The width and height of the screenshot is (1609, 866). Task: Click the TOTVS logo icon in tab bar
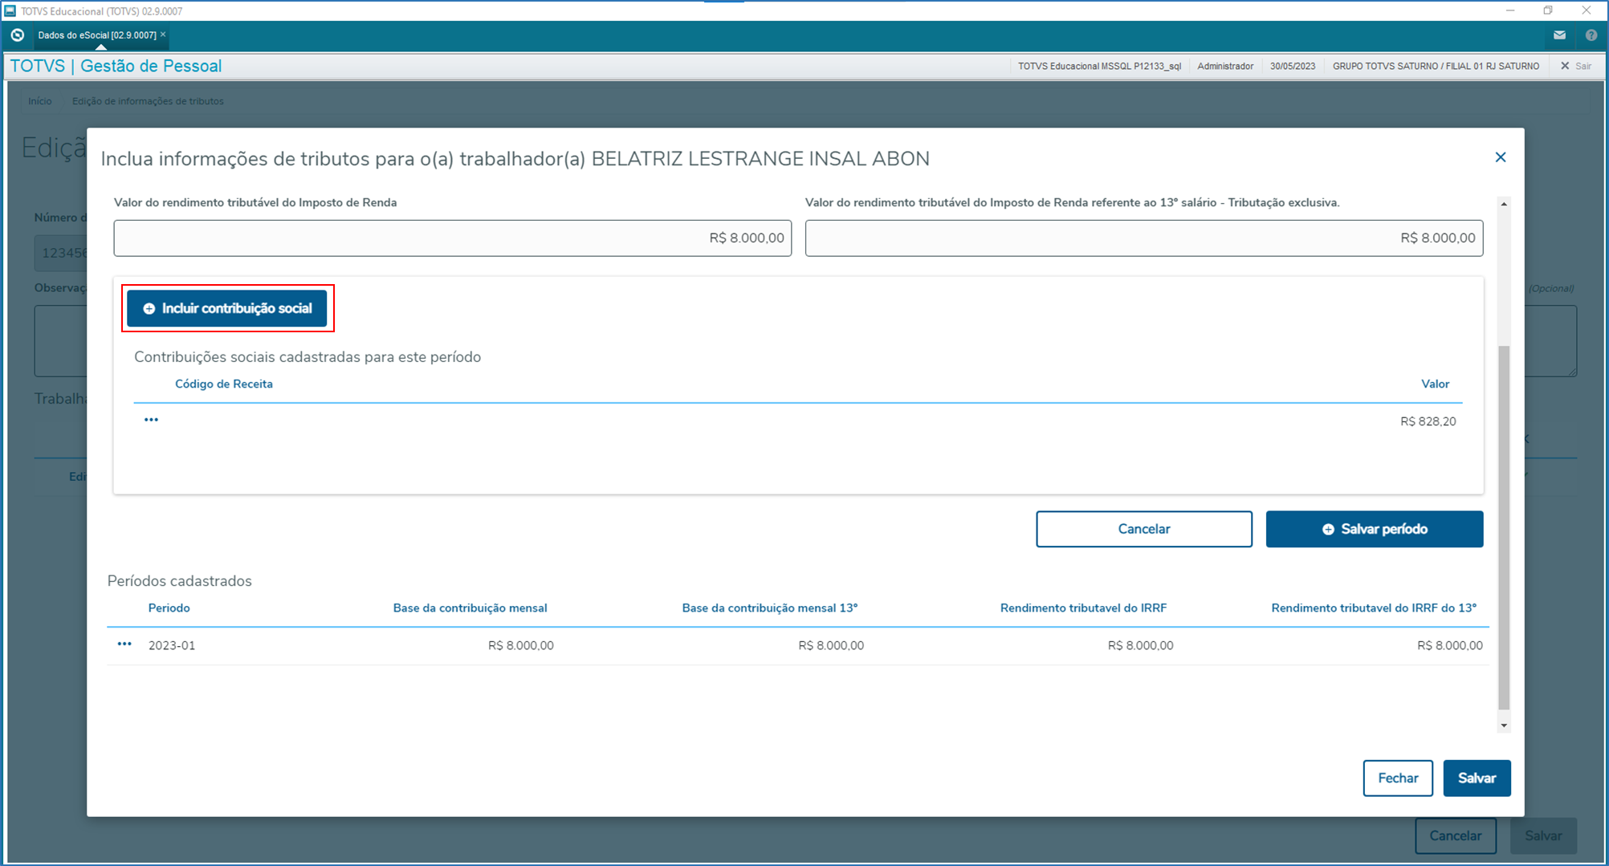click(18, 35)
